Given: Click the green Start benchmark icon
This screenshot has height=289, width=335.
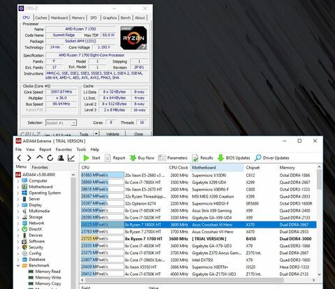Looking at the screenshot, I should pos(87,158).
